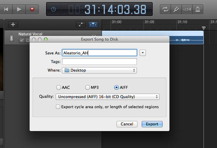This screenshot has width=217, height=148.
Task: Click the time display 31:14:03.38
Action: [115, 9]
